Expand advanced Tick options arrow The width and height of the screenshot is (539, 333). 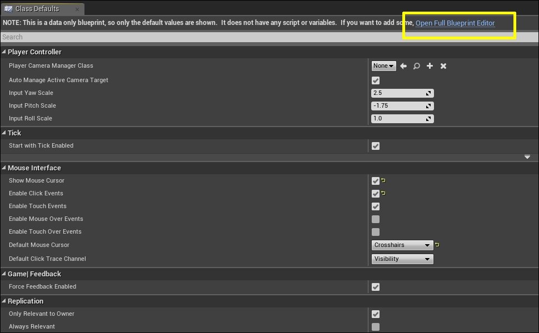click(x=527, y=157)
